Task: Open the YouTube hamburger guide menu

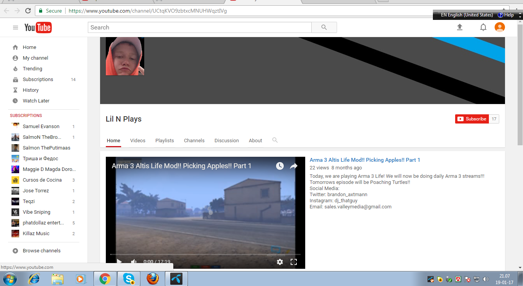Action: (15, 28)
